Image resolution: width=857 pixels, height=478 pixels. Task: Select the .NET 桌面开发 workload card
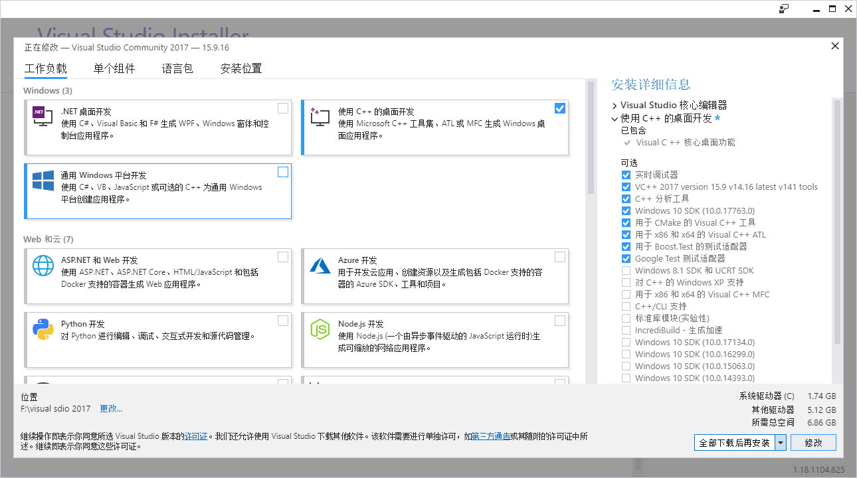157,127
